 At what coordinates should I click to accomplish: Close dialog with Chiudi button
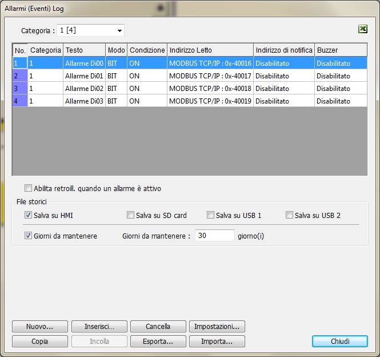tap(340, 341)
